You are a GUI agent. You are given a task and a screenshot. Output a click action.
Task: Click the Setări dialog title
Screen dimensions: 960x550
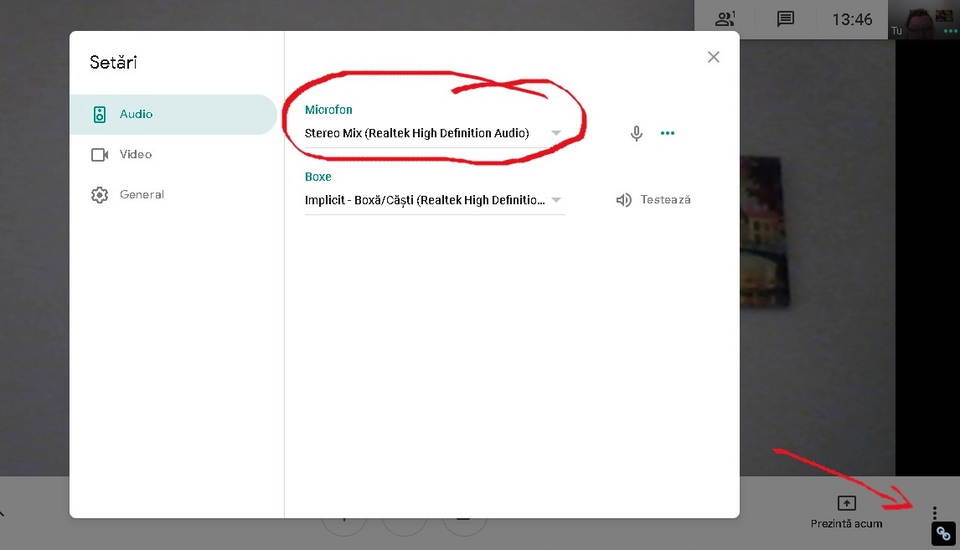113,63
